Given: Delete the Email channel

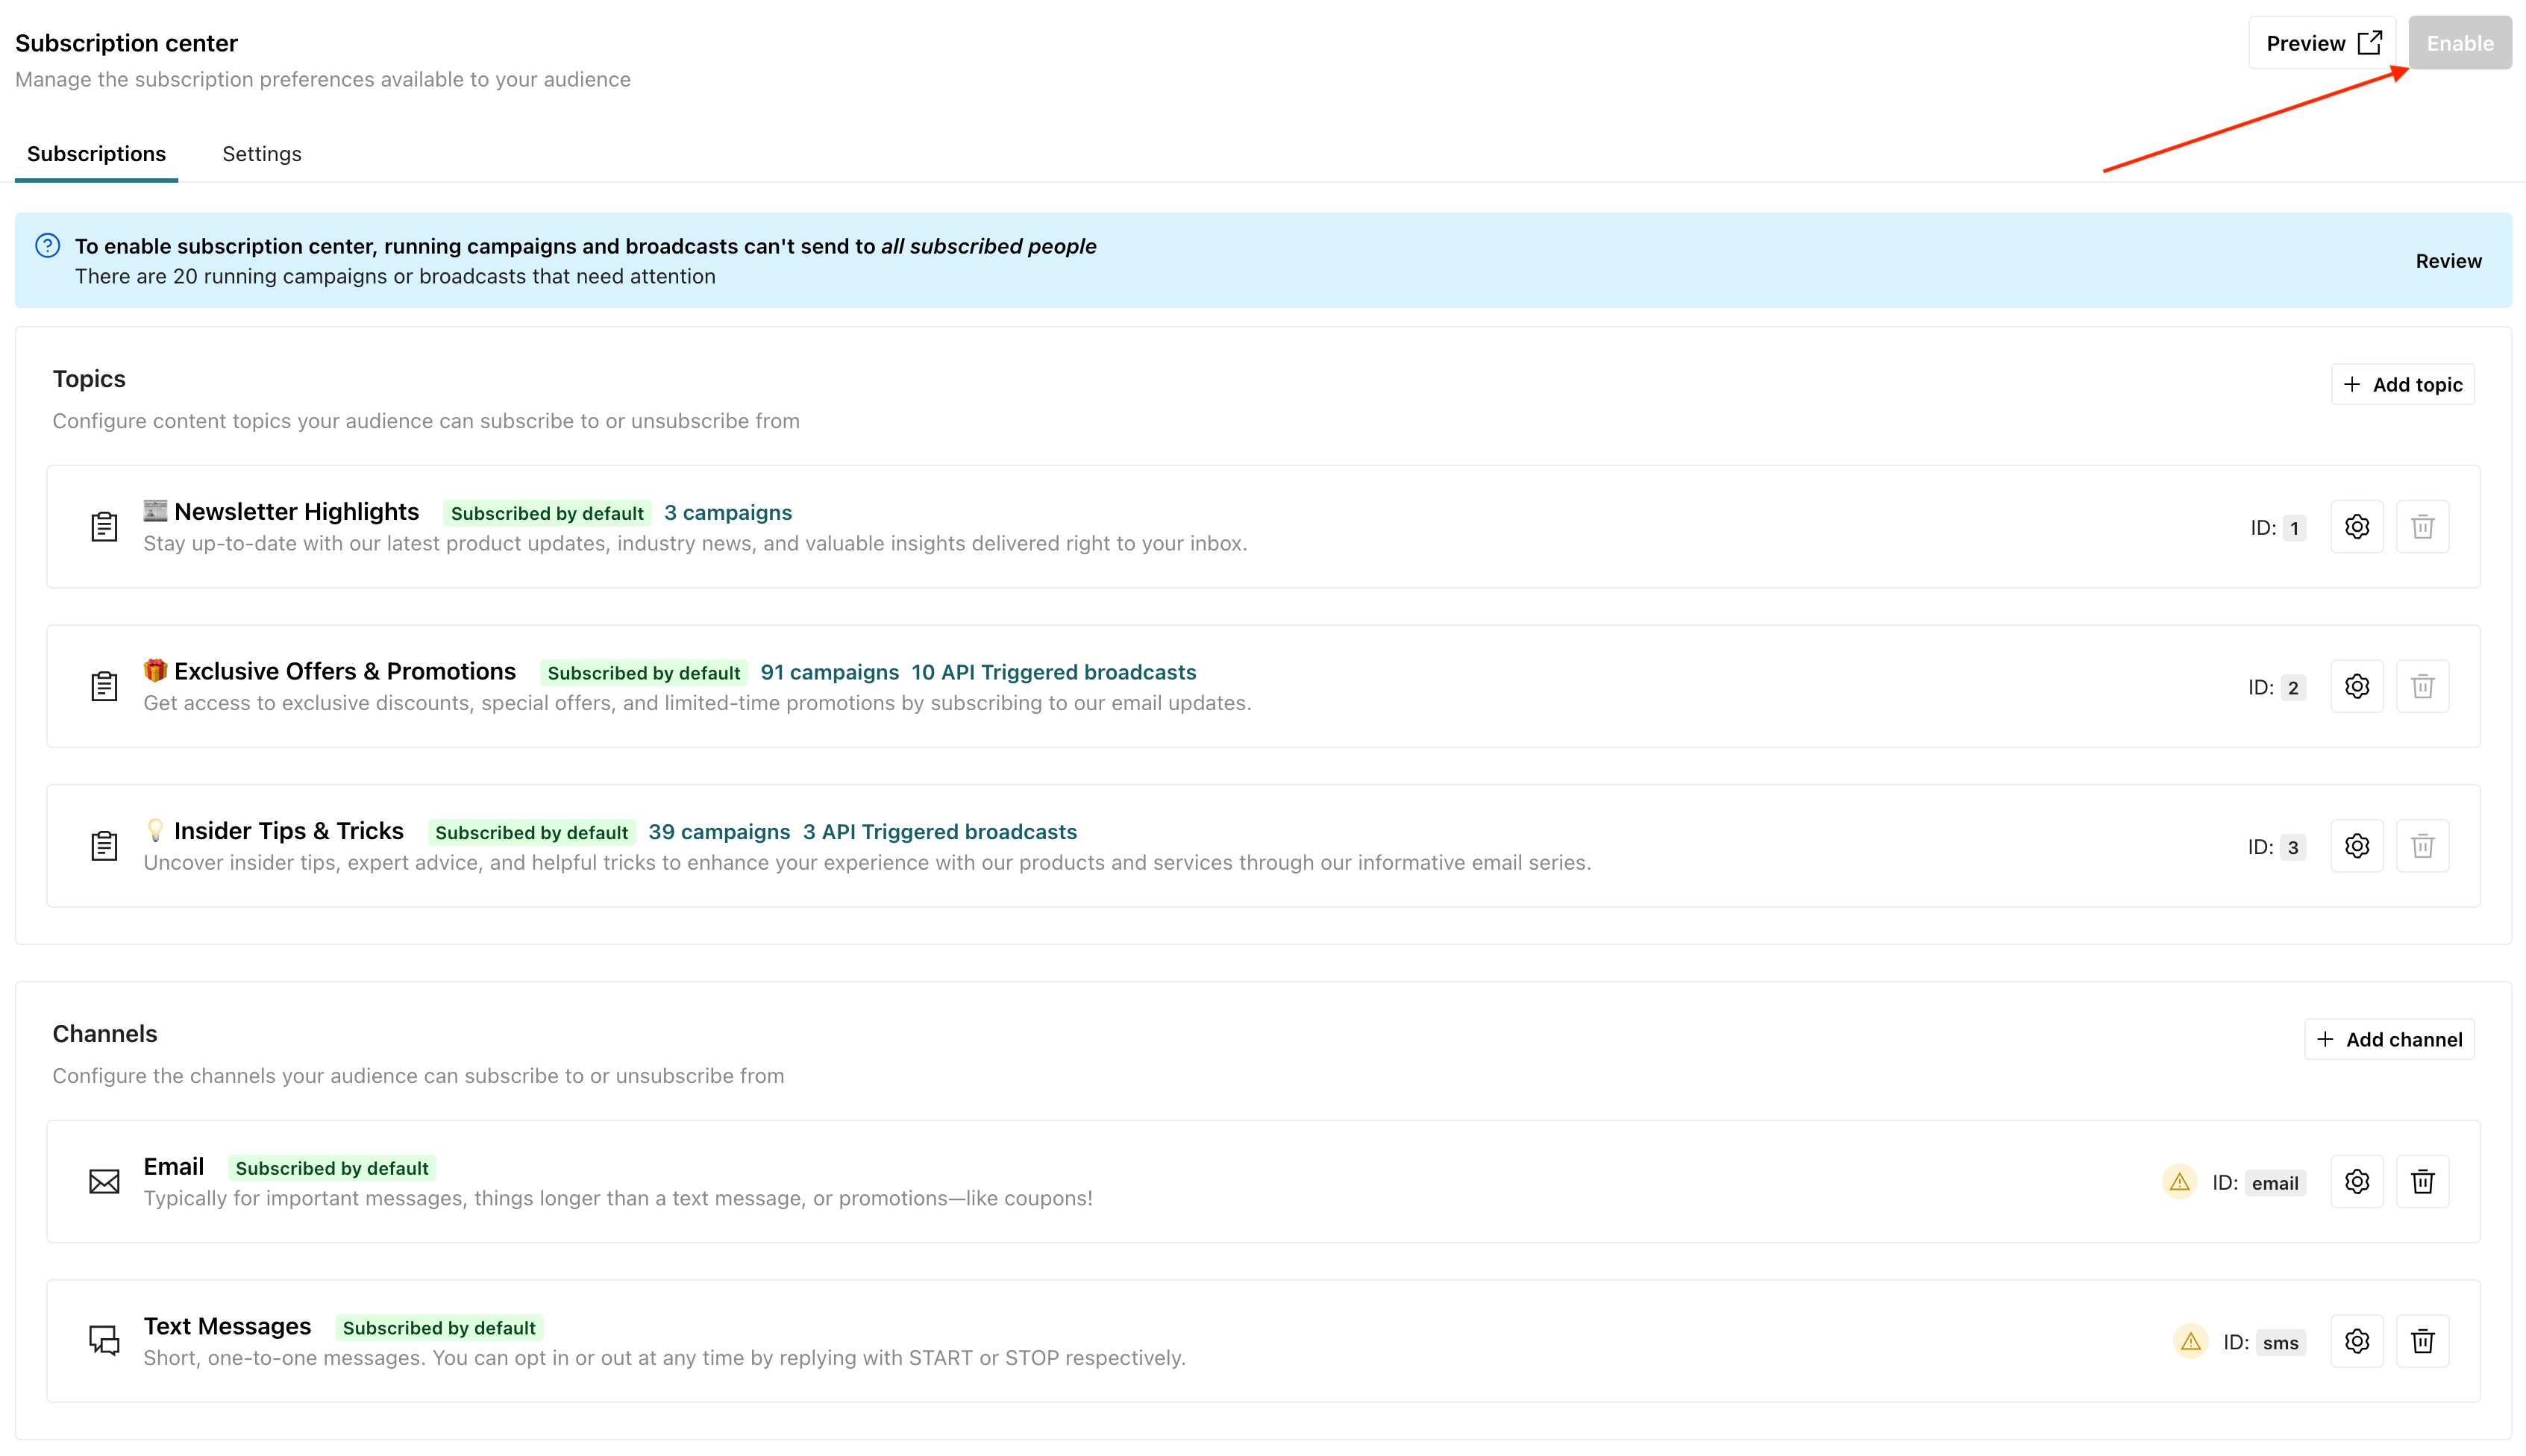Looking at the screenshot, I should point(2422,1181).
